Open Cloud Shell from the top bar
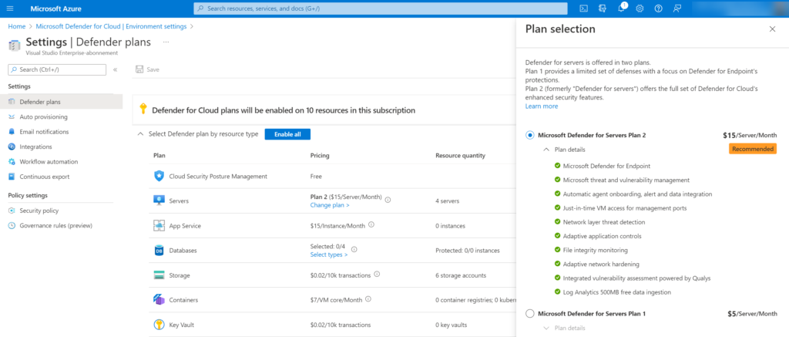 [584, 8]
